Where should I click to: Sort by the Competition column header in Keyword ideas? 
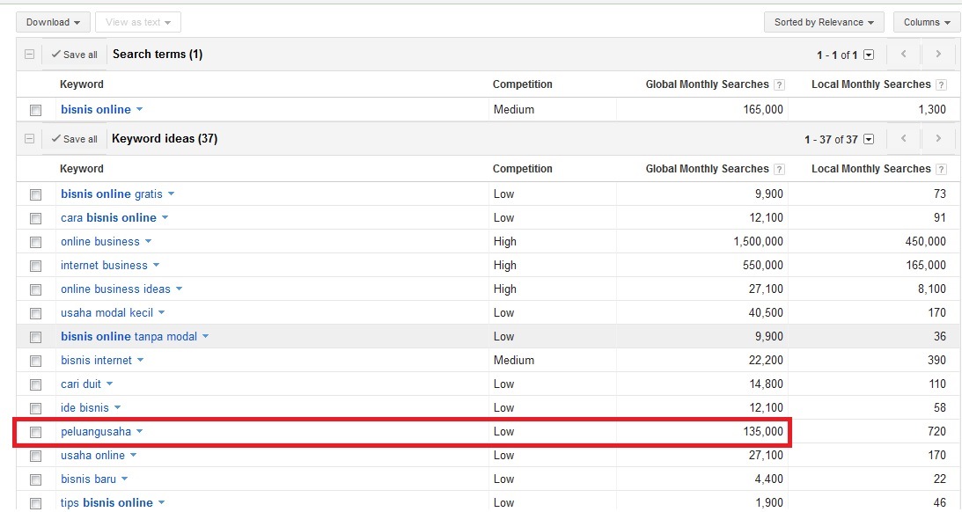pyautogui.click(x=522, y=169)
